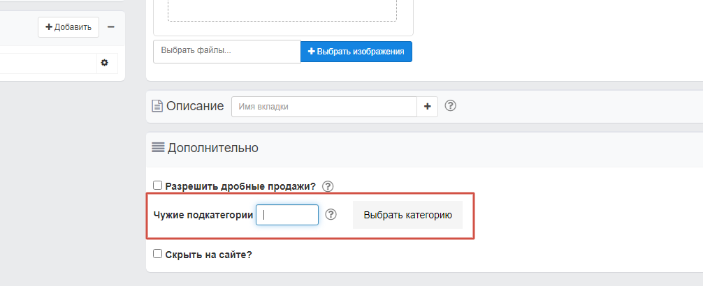Click the Описание section heading
Image resolution: width=703 pixels, height=286 pixels.
(x=195, y=106)
